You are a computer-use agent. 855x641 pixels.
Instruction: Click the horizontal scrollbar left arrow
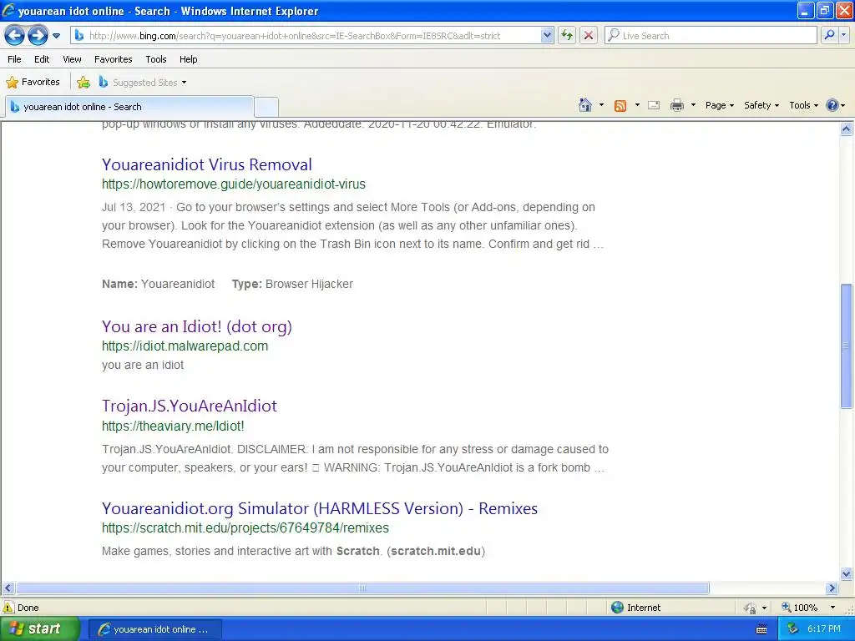[8, 588]
